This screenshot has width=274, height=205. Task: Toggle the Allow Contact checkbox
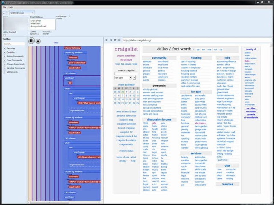click(x=4, y=35)
